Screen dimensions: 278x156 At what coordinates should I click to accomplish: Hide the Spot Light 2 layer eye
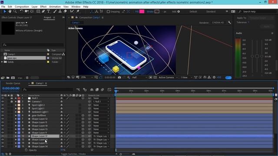pos(3,105)
